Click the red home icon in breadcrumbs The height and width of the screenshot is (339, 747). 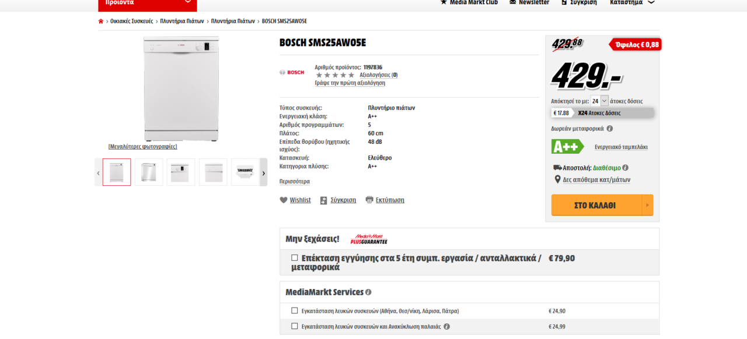pyautogui.click(x=101, y=22)
